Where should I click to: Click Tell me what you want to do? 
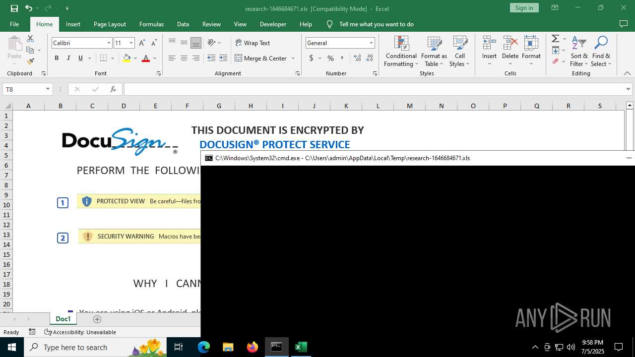tap(376, 24)
